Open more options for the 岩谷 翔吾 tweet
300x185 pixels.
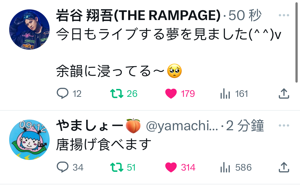point(284,15)
